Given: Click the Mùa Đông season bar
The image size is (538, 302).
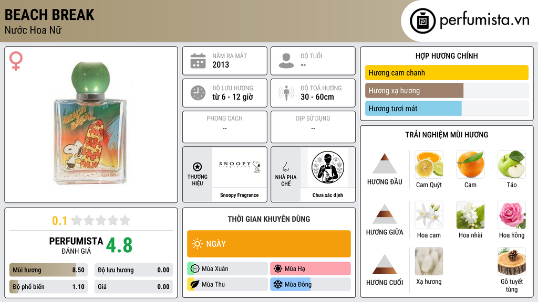Looking at the screenshot, I should point(310,284).
